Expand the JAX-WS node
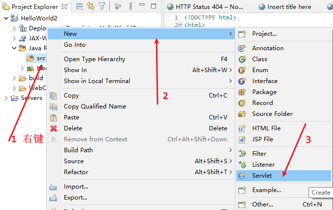Viewport: 333px width, 210px height. [14, 38]
